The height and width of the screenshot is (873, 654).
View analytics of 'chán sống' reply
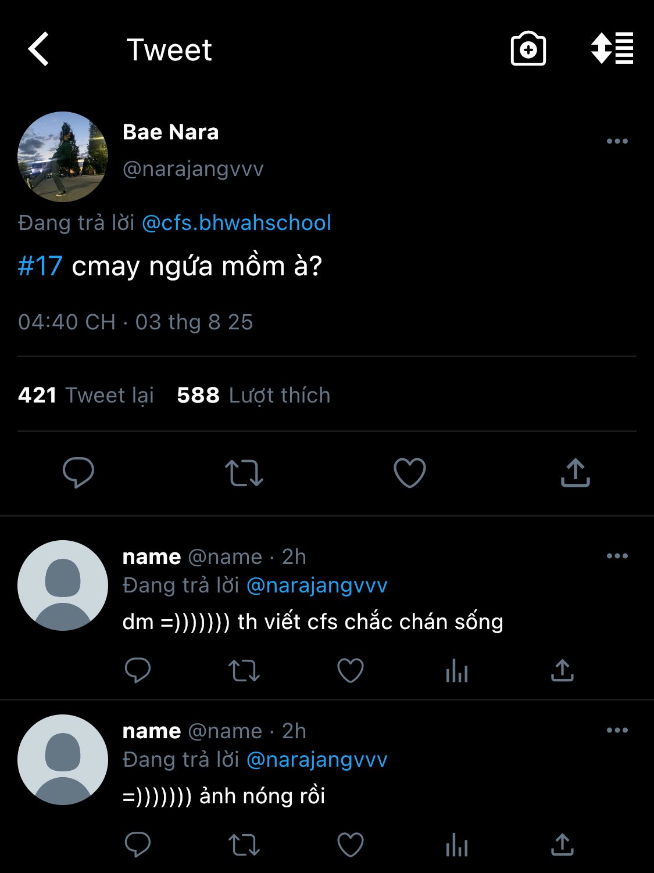457,671
